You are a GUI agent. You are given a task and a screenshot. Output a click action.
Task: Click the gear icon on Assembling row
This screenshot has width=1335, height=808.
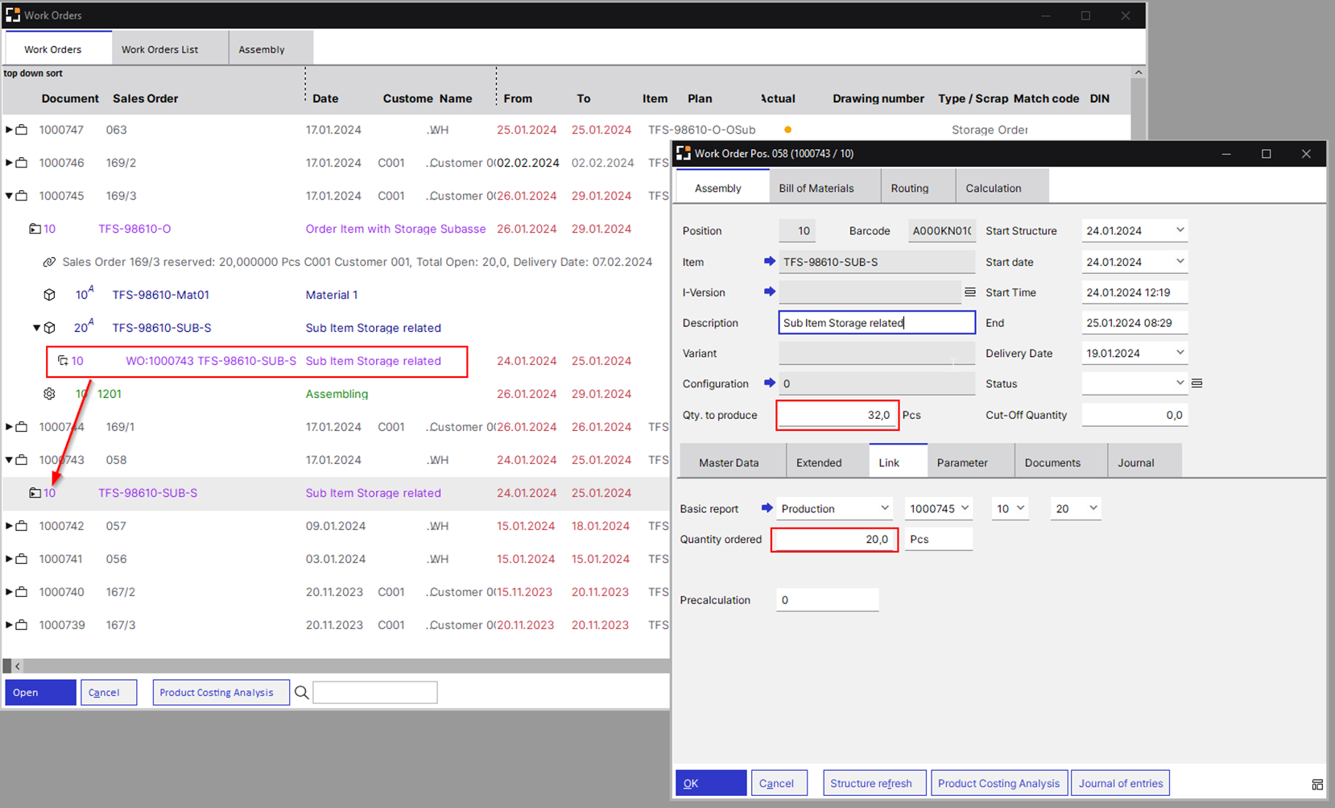click(x=50, y=394)
